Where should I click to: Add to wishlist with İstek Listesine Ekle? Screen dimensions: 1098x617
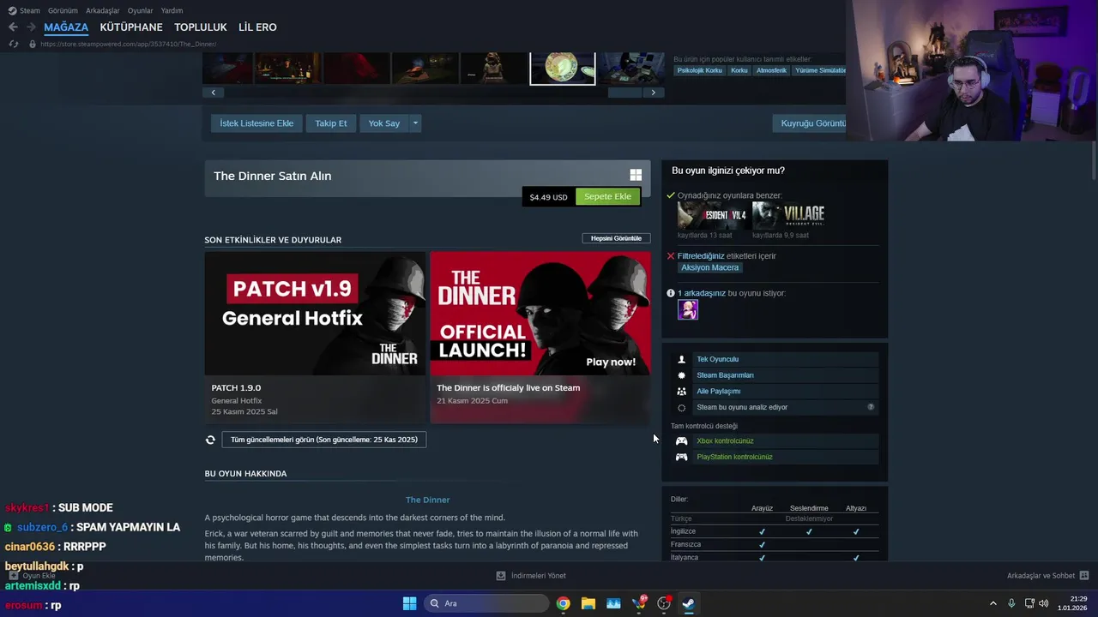click(256, 123)
